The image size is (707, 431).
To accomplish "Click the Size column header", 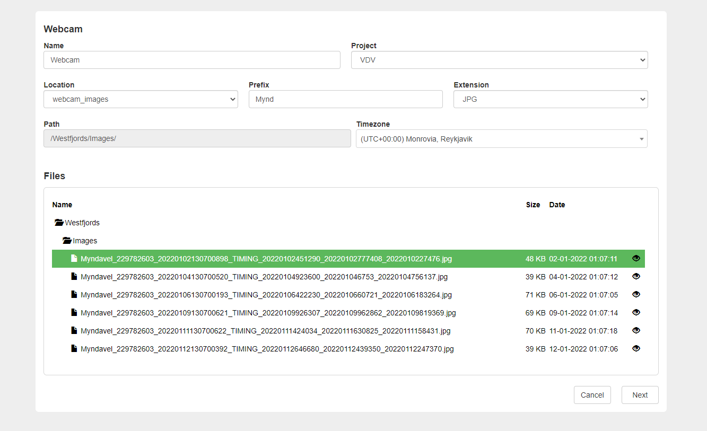I will 533,205.
